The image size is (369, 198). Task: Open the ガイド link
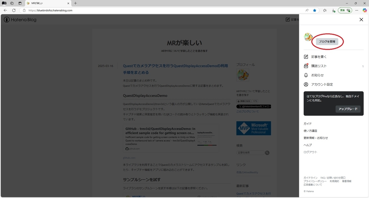[307, 123]
